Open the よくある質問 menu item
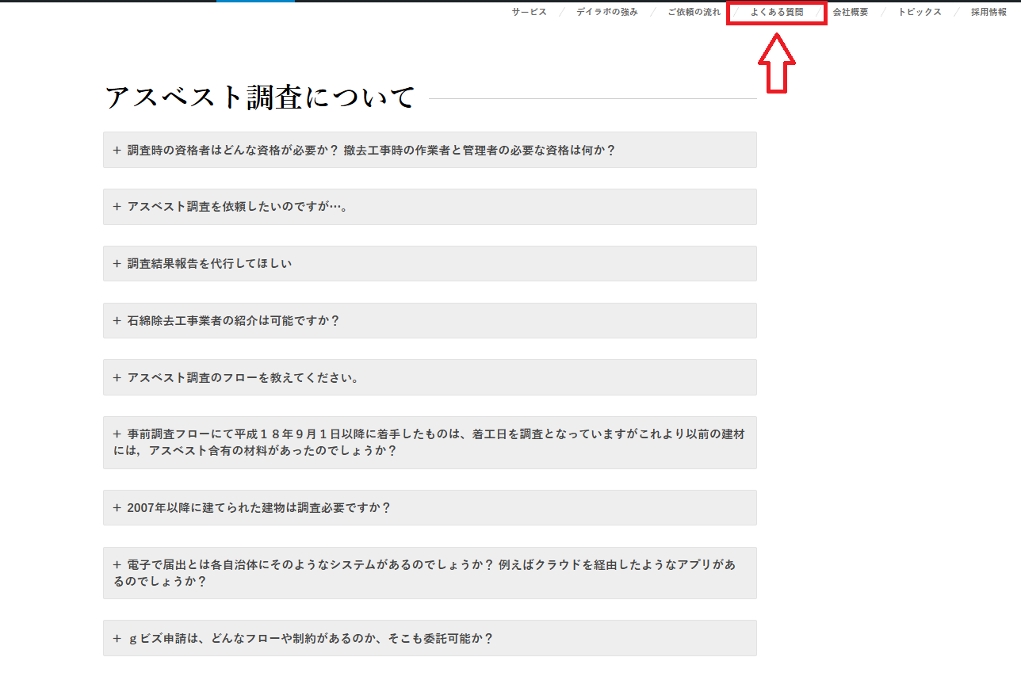Image resolution: width=1021 pixels, height=684 pixels. tap(776, 13)
